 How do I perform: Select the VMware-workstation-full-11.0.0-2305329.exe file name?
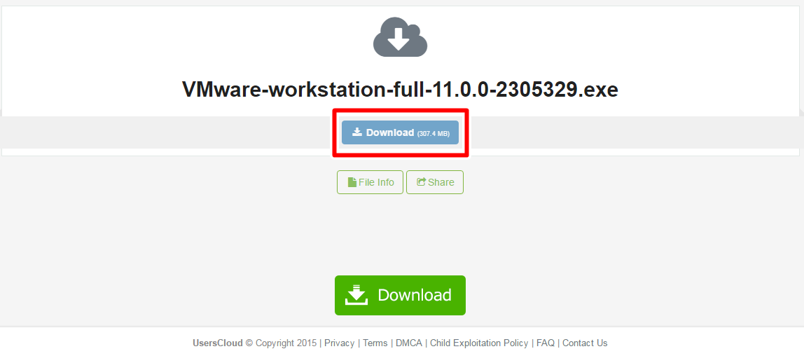point(400,89)
